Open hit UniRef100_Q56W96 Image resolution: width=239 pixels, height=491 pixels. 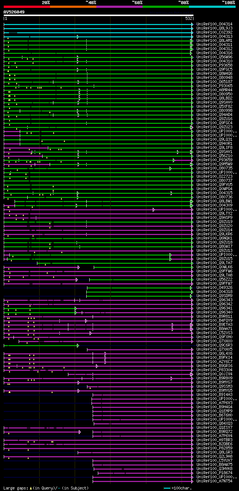point(214,57)
